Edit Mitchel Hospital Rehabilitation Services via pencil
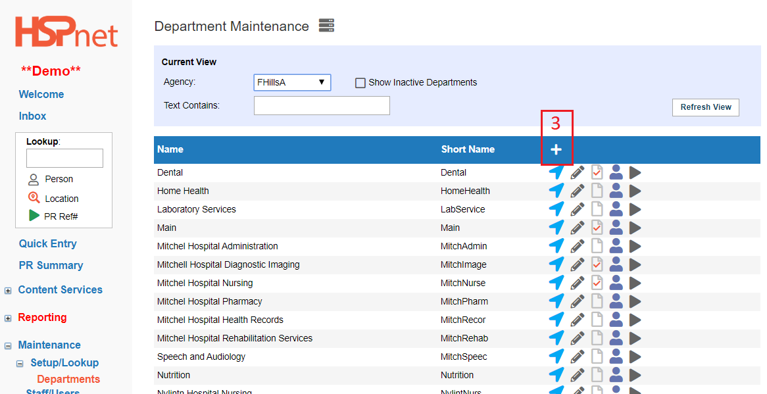Viewport: 767px width, 394px height. [x=577, y=338]
